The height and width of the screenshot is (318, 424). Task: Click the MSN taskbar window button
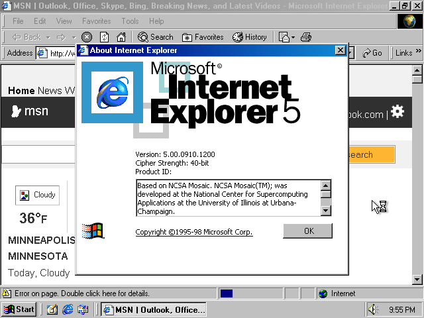click(x=154, y=309)
